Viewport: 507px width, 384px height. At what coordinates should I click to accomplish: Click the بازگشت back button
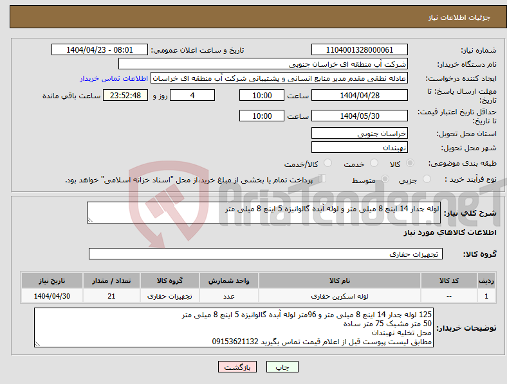click(x=237, y=367)
